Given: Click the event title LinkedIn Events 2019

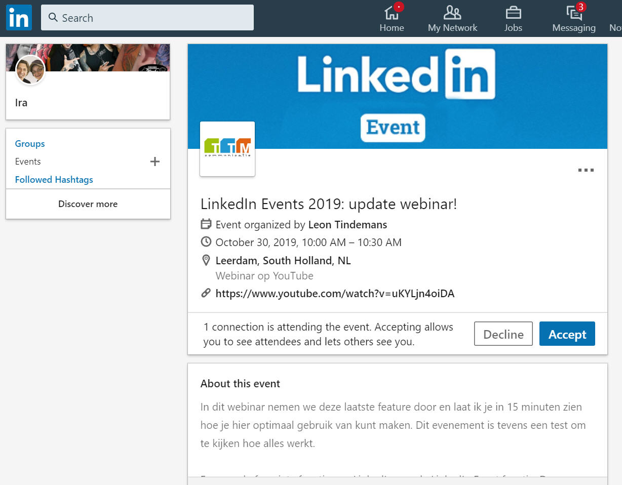Looking at the screenshot, I should (x=329, y=204).
